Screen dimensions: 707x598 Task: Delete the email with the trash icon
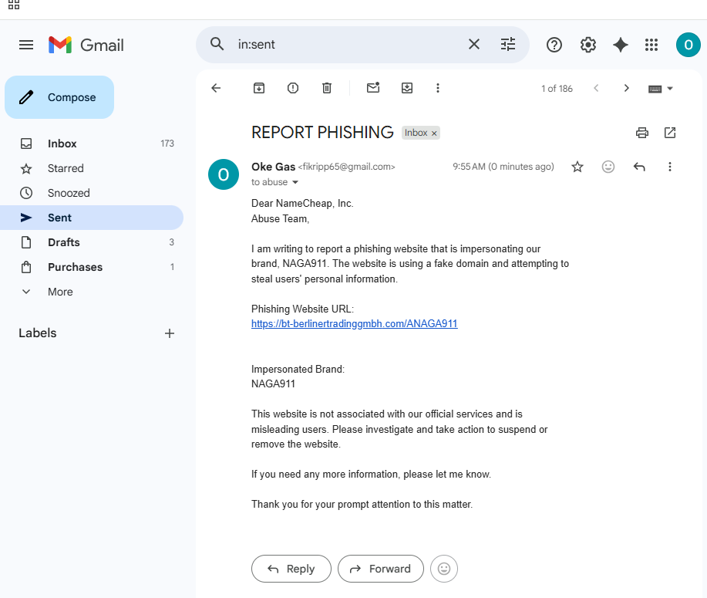pyautogui.click(x=327, y=88)
